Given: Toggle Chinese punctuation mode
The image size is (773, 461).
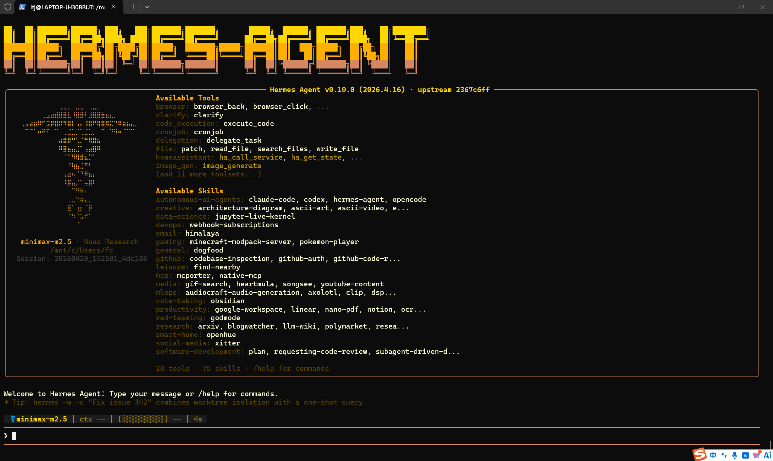Looking at the screenshot, I should point(724,455).
